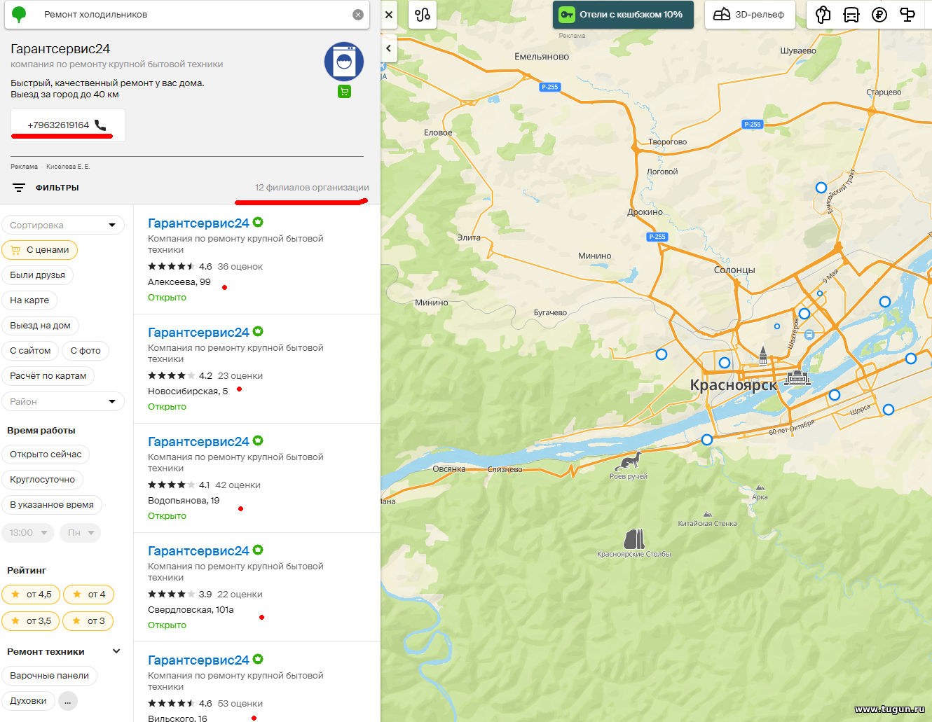Click the filters icon beside ФИЛЬТРЫ

pos(19,188)
